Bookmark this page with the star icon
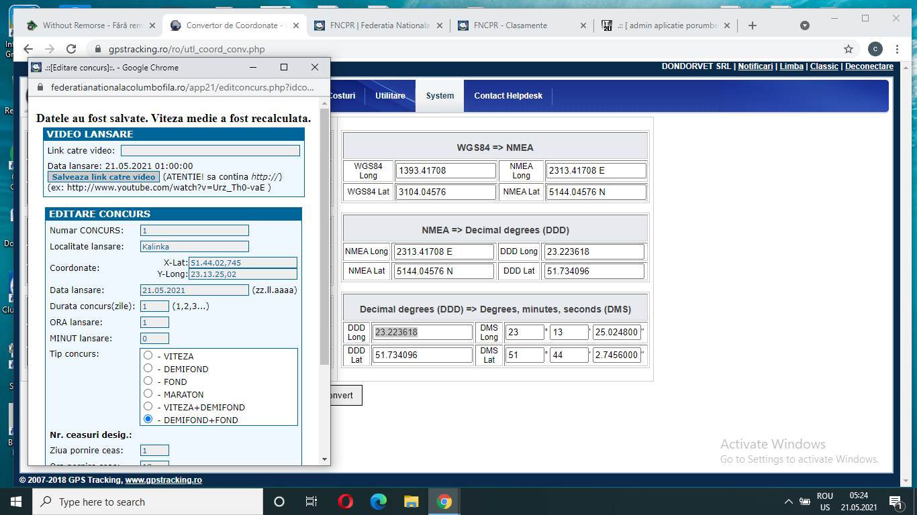This screenshot has height=515, width=917. click(x=849, y=49)
